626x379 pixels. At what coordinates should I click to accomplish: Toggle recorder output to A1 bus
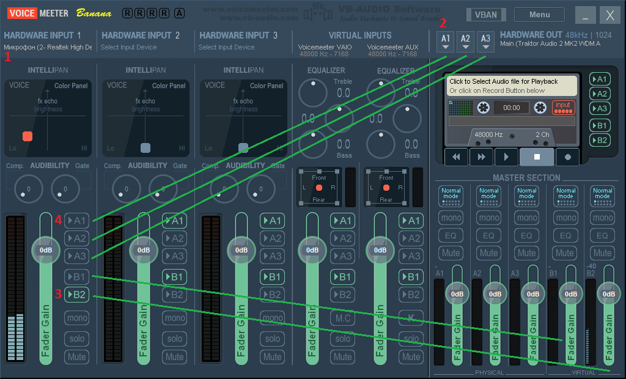[600, 79]
